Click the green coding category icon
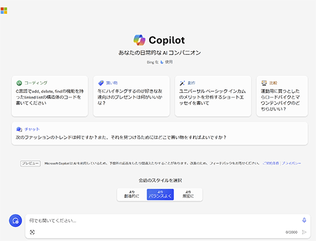Screen dimensions: 316x241 click(x=19, y=83)
